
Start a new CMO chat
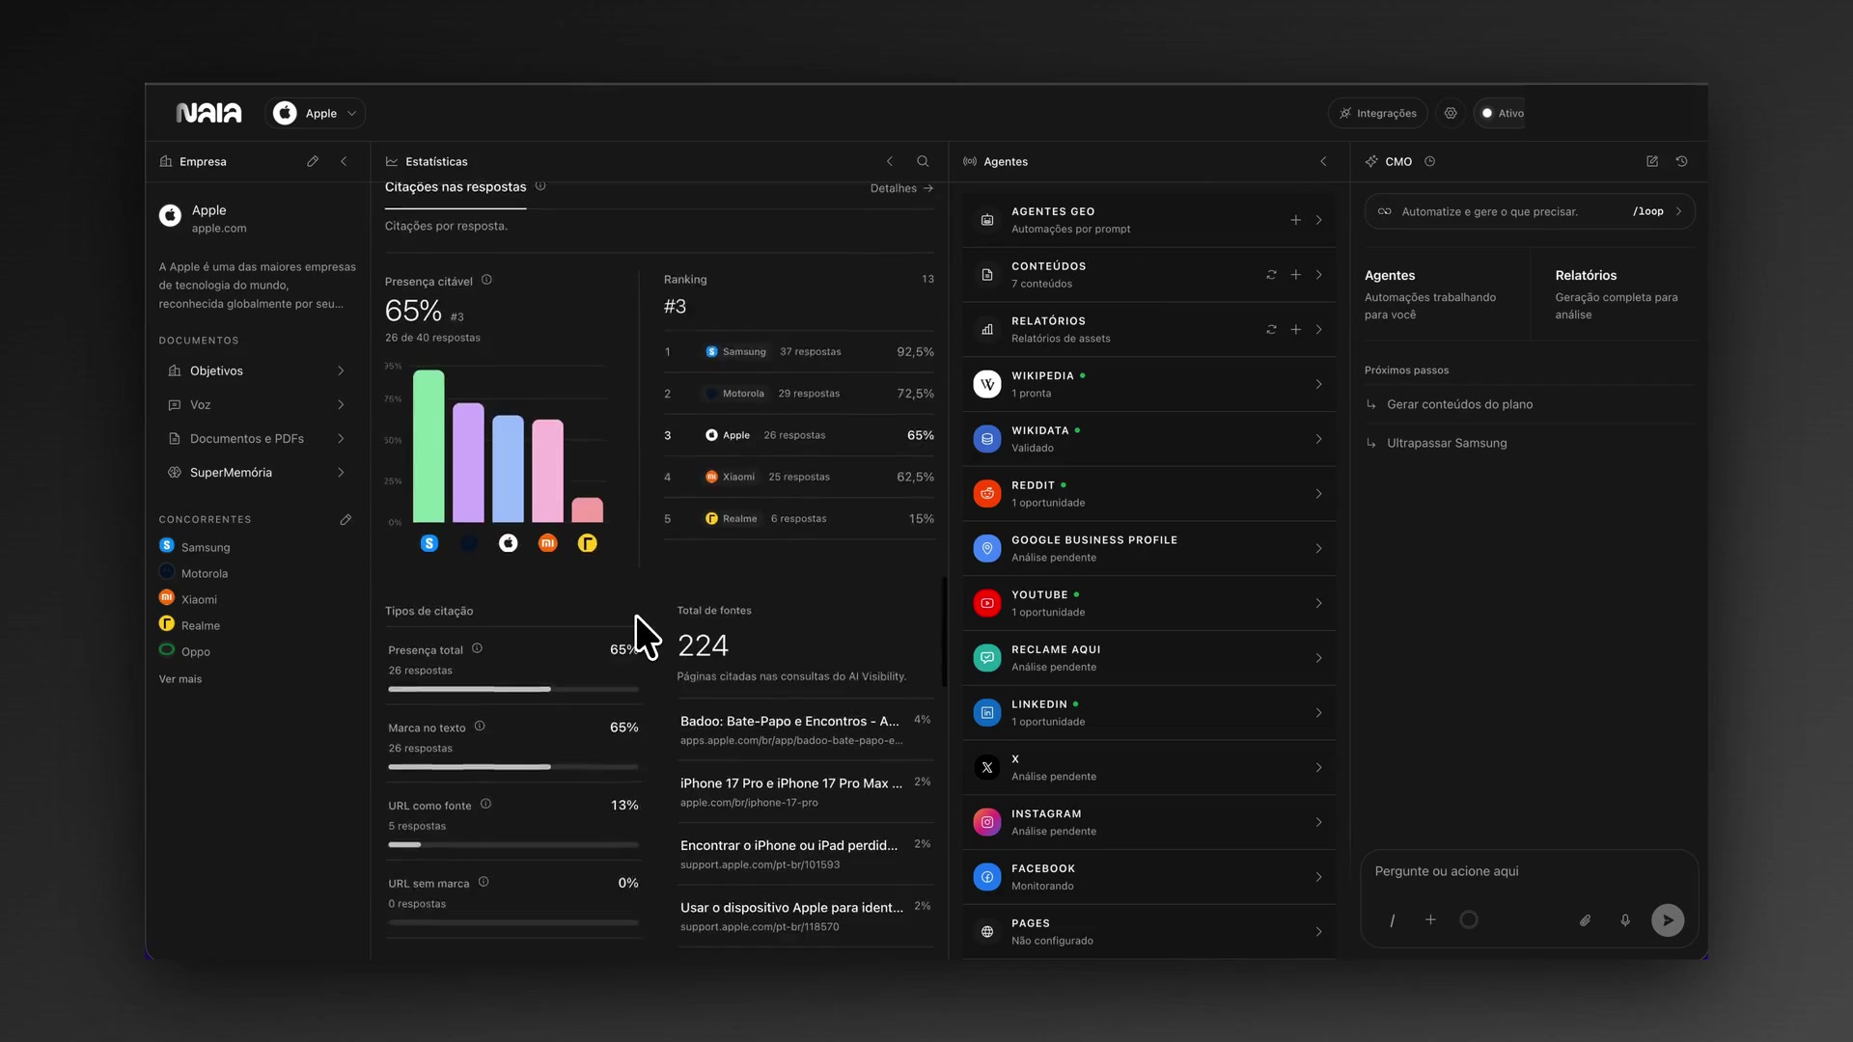[x=1652, y=161]
